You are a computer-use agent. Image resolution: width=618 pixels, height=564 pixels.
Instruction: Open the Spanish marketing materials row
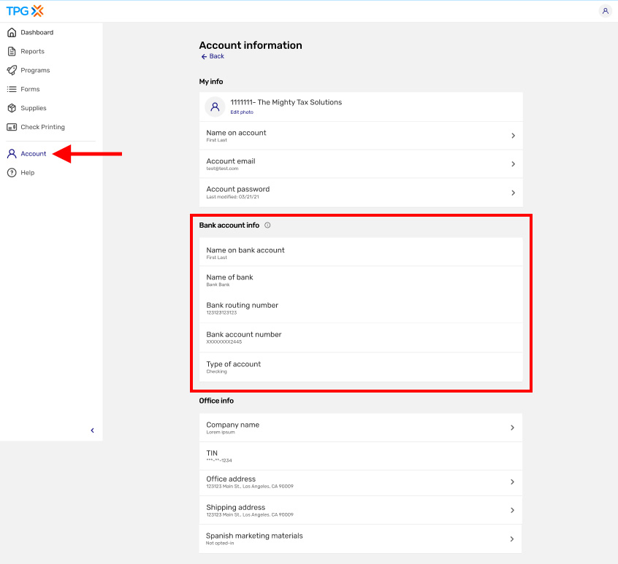[x=361, y=539]
